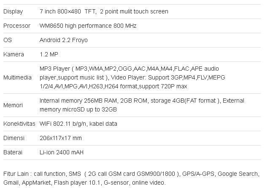The width and height of the screenshot is (270, 188).
Task: Click the Kamera row label
Action: pyautogui.click(x=13, y=54)
